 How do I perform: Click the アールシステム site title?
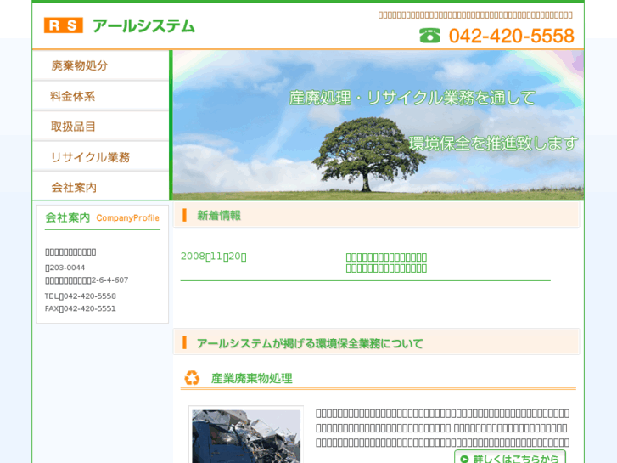click(143, 26)
